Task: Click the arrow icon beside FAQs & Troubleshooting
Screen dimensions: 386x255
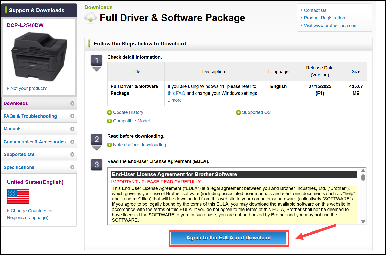Action: click(72, 116)
